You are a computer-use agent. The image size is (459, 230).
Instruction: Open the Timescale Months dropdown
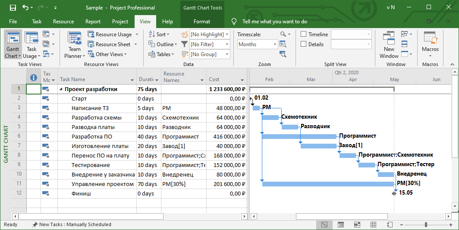coord(275,44)
